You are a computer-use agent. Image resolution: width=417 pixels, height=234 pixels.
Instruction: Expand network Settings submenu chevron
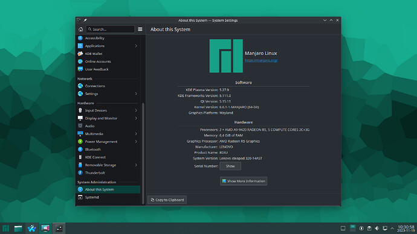click(x=136, y=93)
